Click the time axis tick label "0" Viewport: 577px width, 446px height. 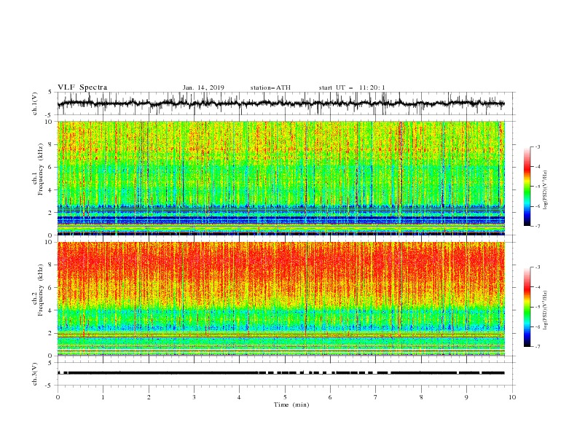pyautogui.click(x=58, y=397)
